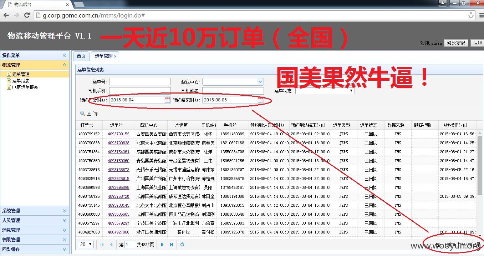The width and height of the screenshot is (484, 256).
Task: Switch to the 首页 tab
Action: pos(81,56)
